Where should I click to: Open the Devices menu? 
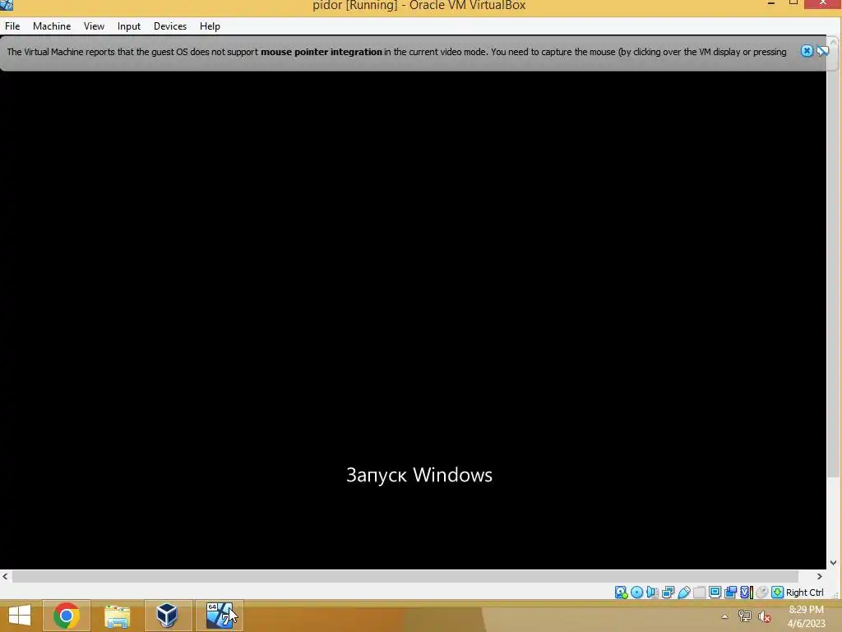[170, 26]
